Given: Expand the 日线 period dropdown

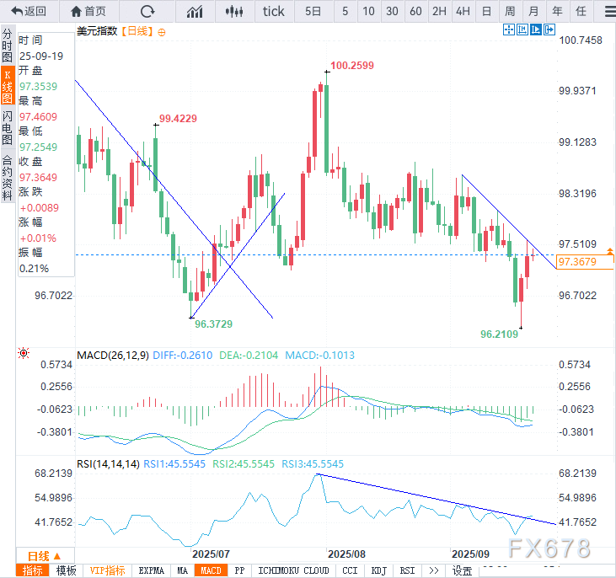Looking at the screenshot, I should 44,556.
